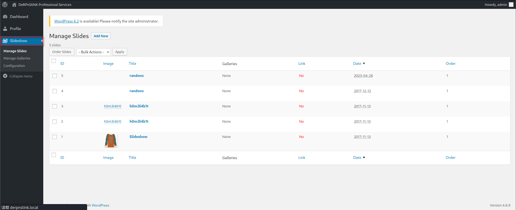Click the Order Slides button
Image resolution: width=516 pixels, height=210 pixels.
point(62,52)
